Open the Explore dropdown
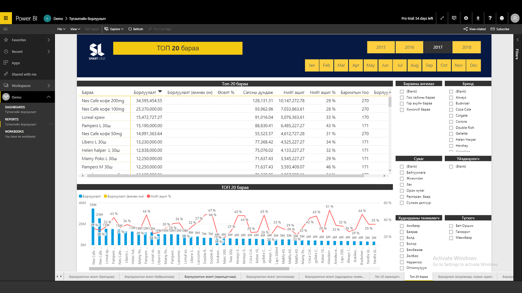Image resolution: width=522 pixels, height=293 pixels. [114, 29]
